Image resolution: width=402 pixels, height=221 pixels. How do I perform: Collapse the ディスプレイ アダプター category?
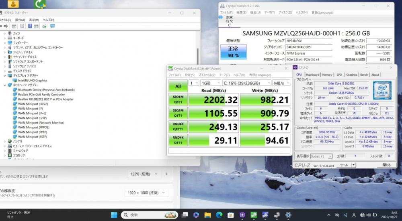pyautogui.click(x=4, y=75)
